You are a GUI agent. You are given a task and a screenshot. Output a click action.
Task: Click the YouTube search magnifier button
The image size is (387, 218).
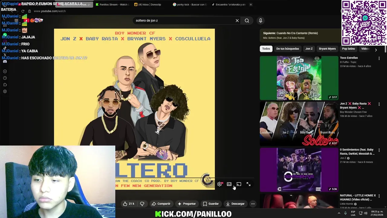coord(247,21)
